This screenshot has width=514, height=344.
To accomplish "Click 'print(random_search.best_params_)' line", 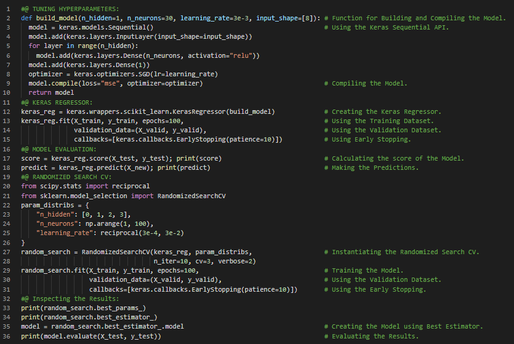I will pyautogui.click(x=83, y=308).
